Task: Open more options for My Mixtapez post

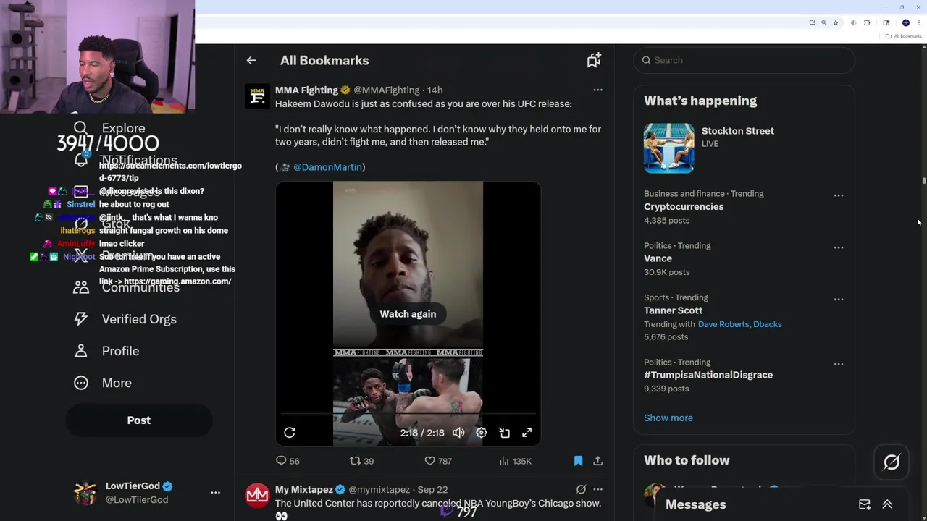Action: pos(597,489)
